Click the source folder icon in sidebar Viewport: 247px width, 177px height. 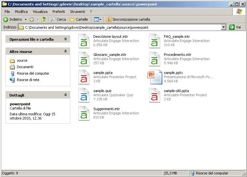pos(12,61)
